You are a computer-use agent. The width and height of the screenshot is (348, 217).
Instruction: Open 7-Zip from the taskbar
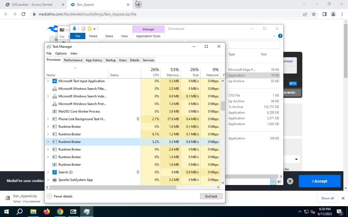(73, 212)
